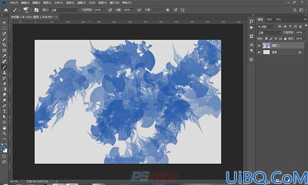Switch to the Channels panel tab

(269, 19)
